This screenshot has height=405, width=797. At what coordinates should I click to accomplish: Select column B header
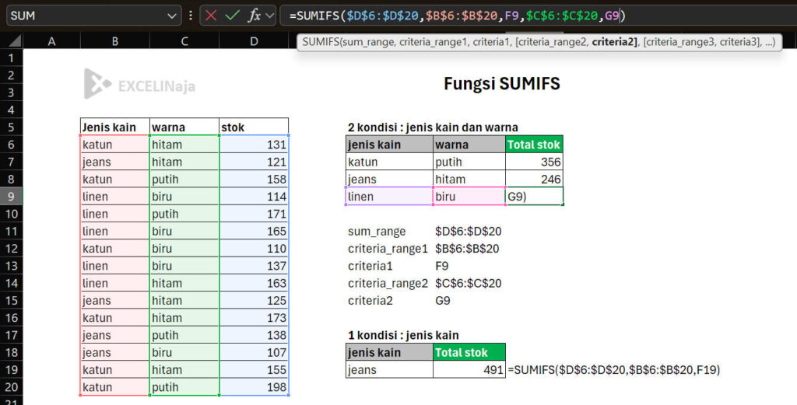pyautogui.click(x=115, y=41)
